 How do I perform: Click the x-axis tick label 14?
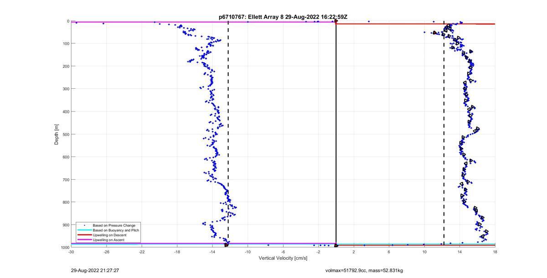click(459, 252)
